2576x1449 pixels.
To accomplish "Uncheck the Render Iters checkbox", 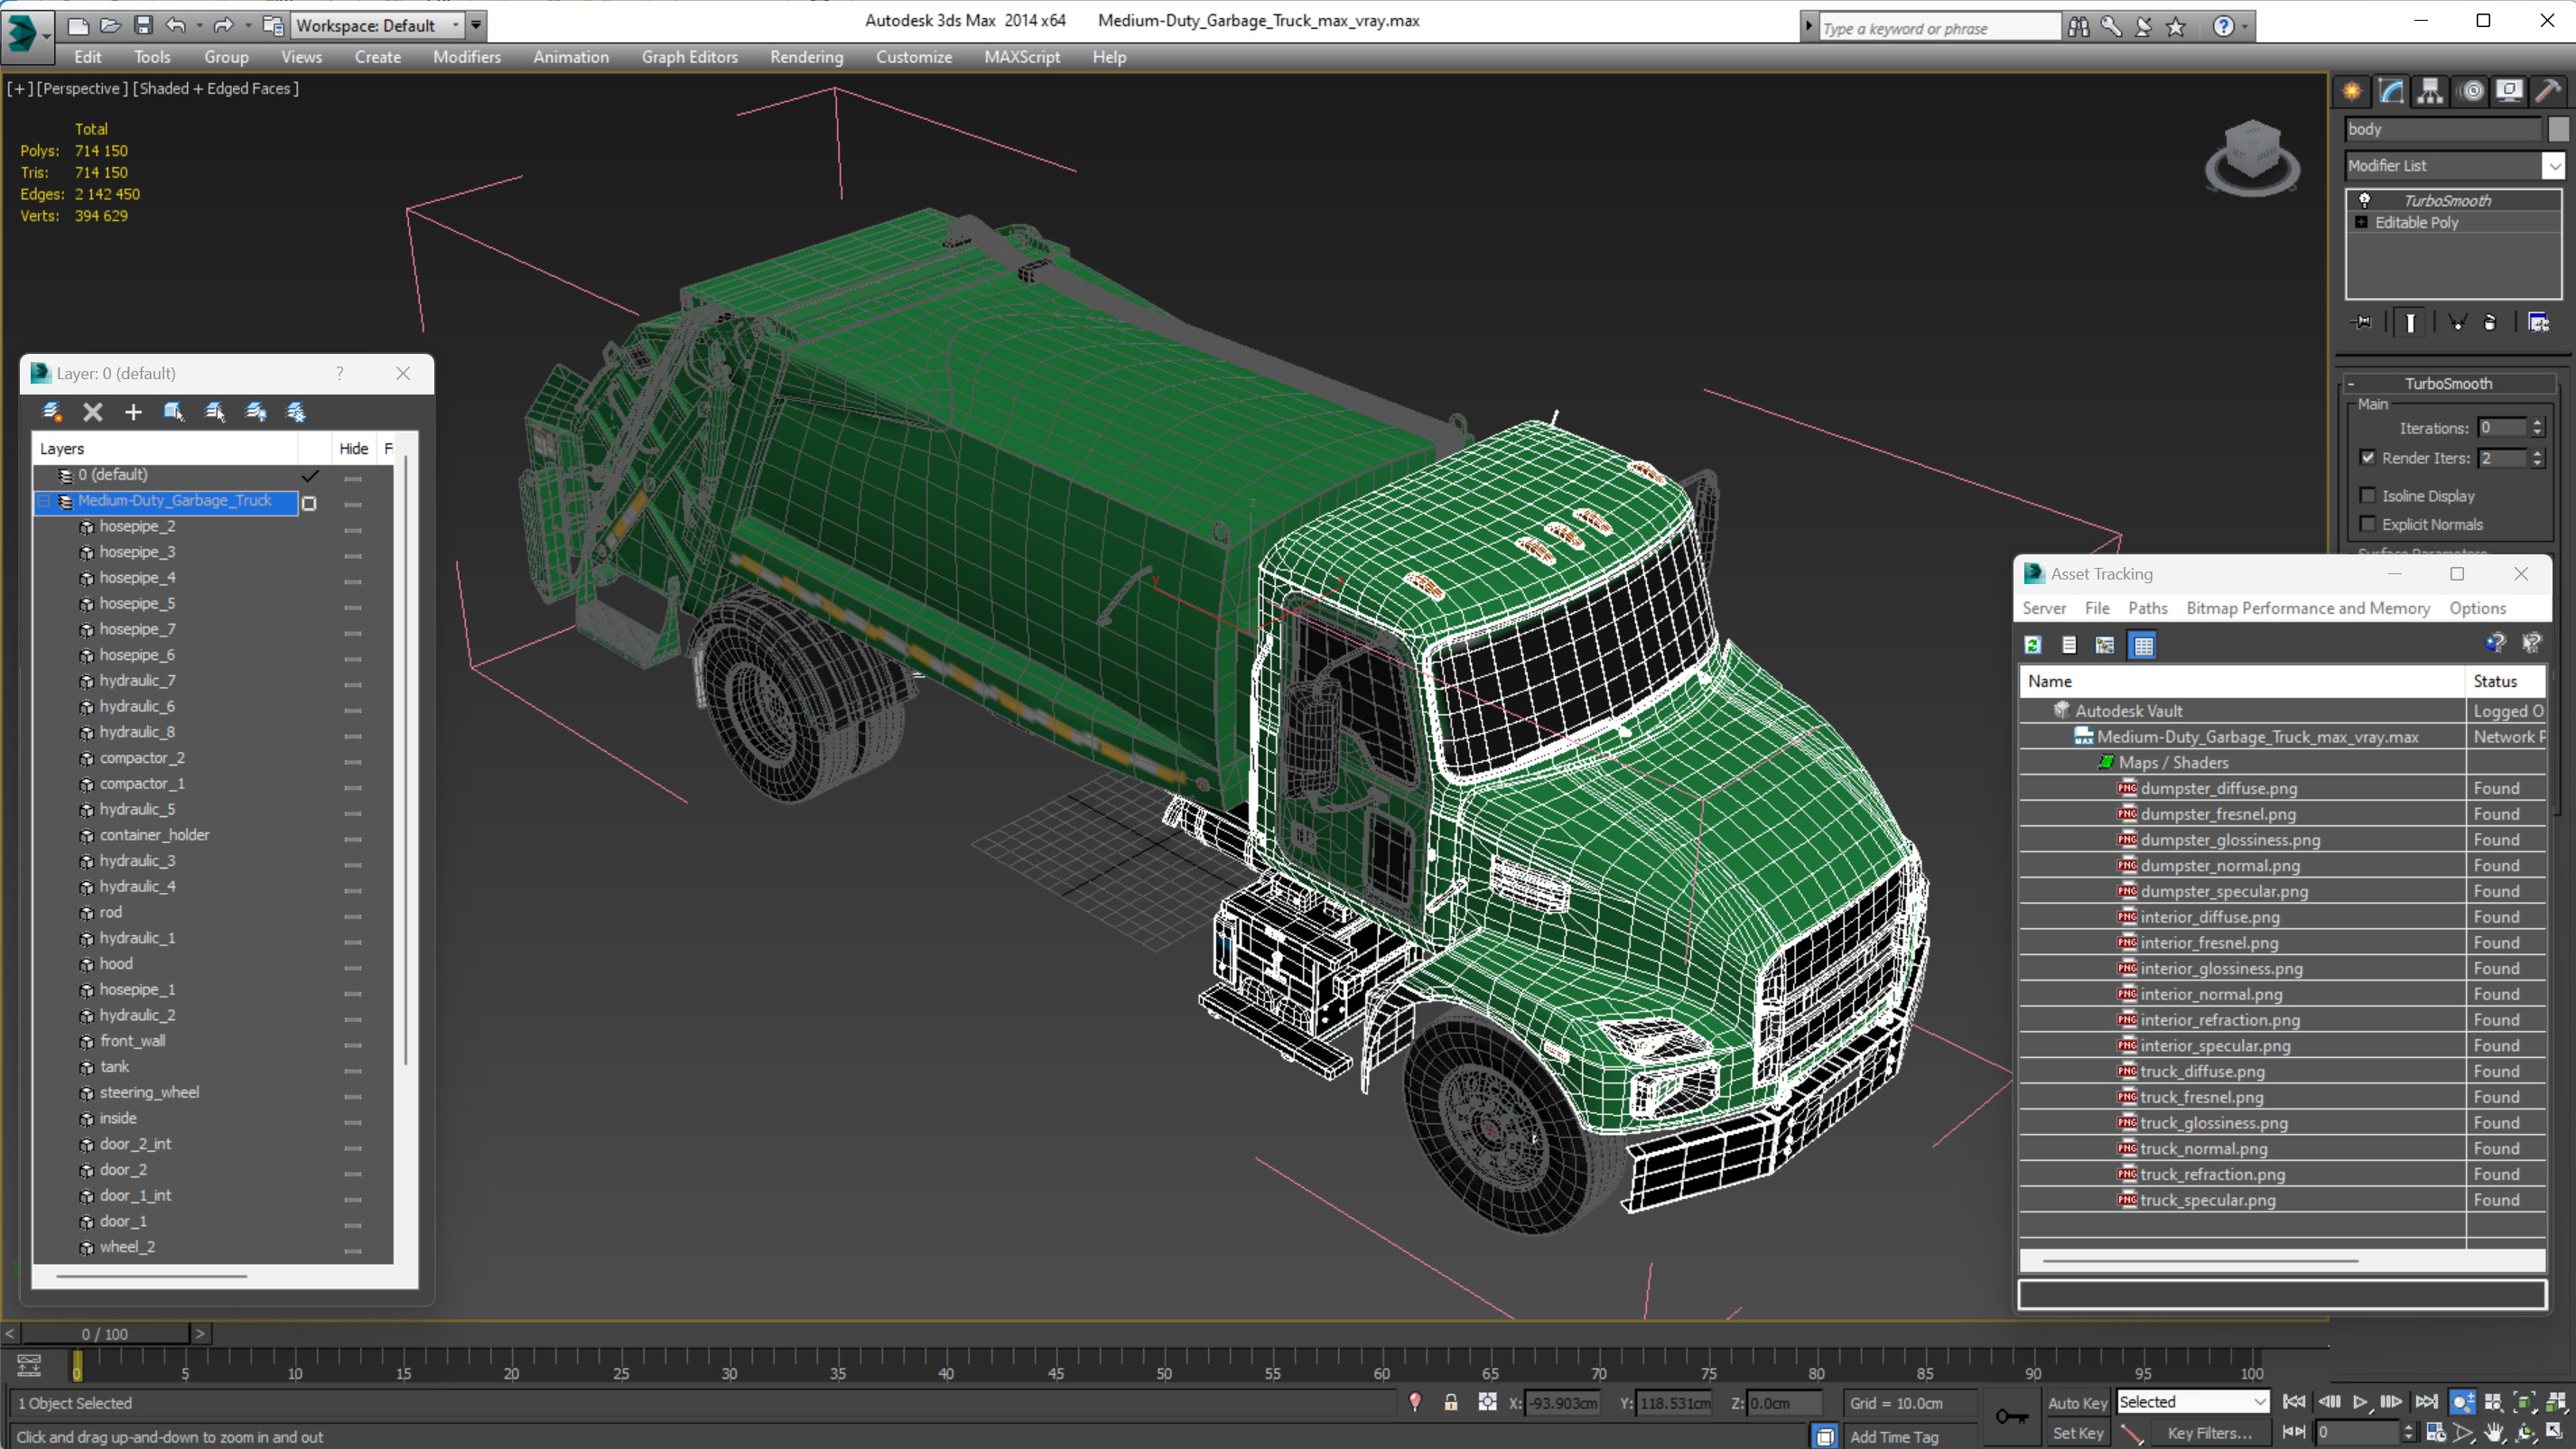I will tap(2367, 458).
